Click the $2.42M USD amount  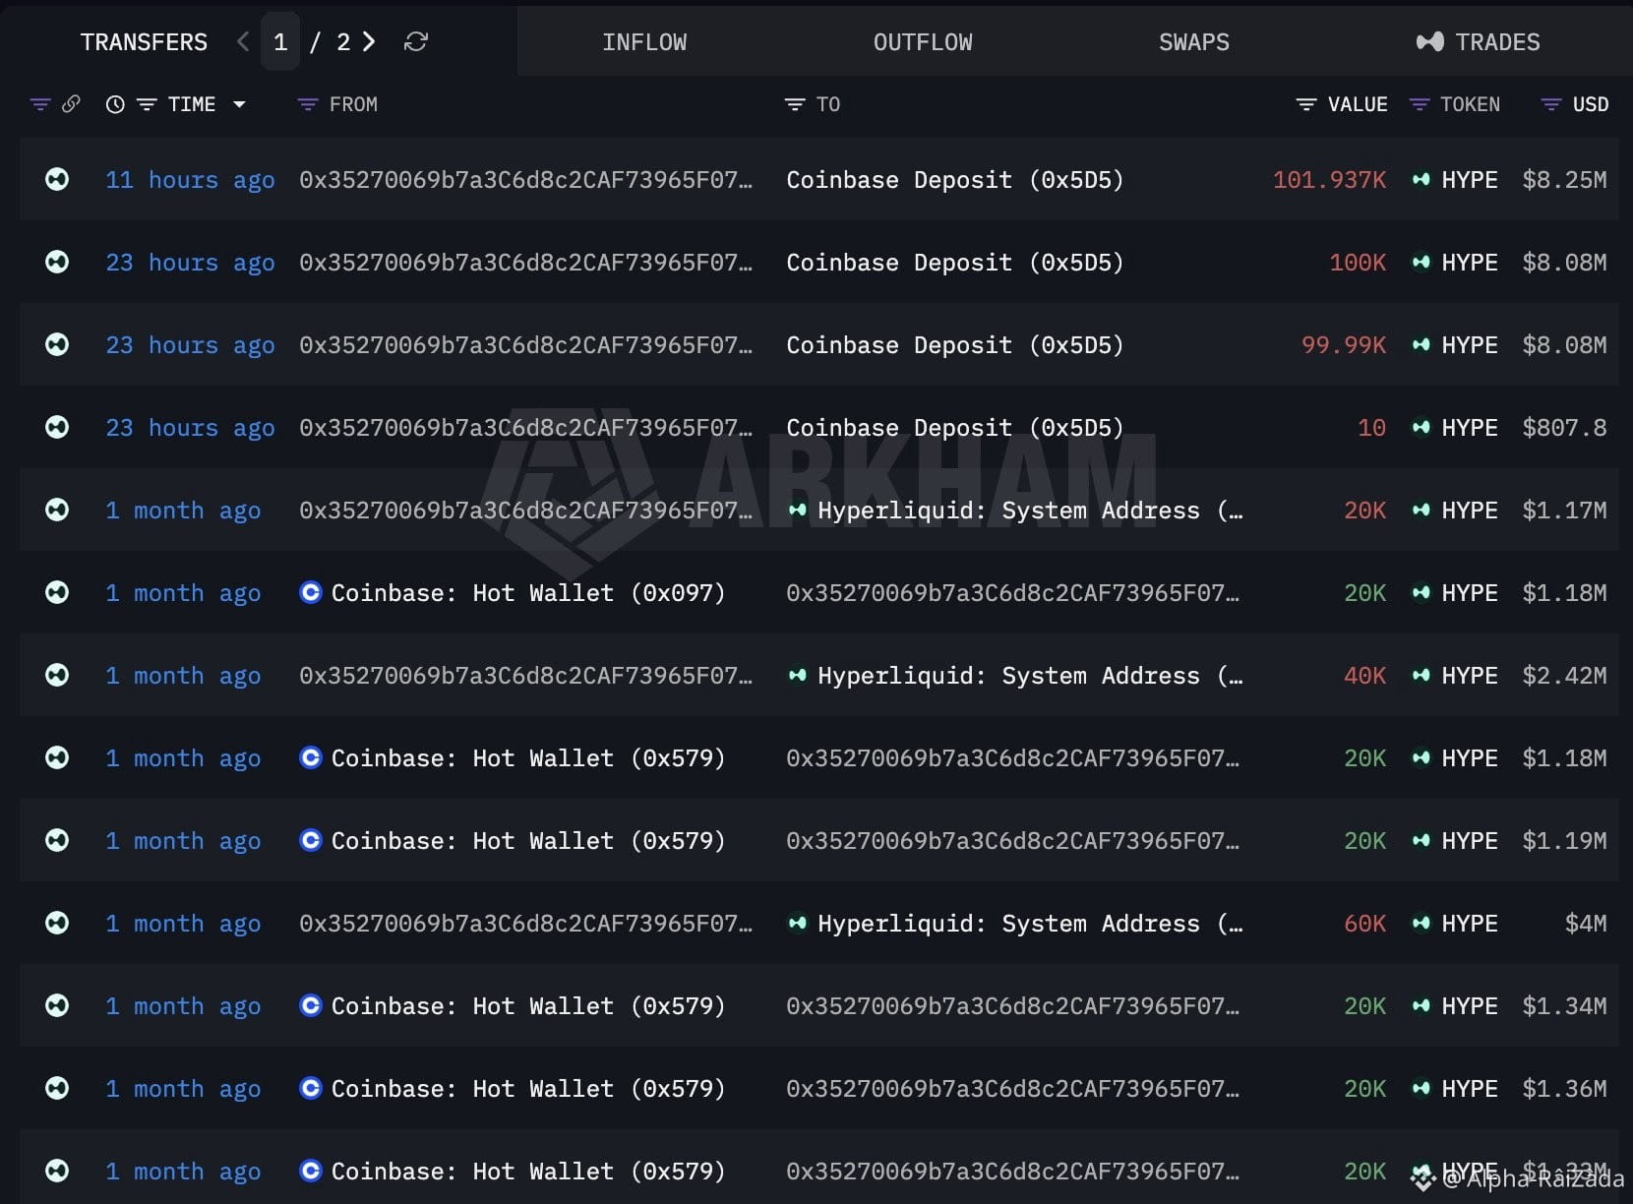pyautogui.click(x=1564, y=676)
